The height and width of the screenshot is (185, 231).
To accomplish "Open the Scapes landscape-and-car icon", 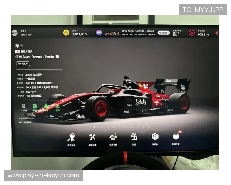I will click(113, 137).
